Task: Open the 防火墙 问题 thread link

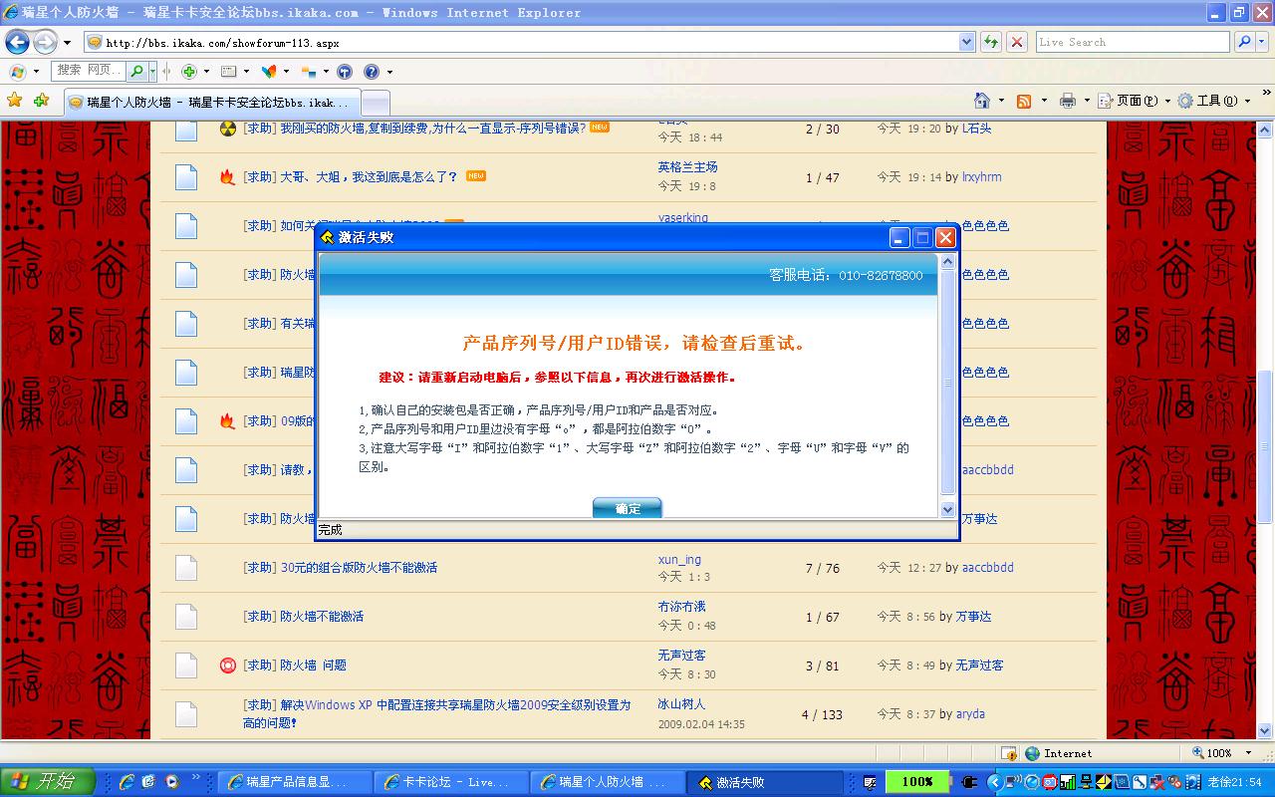Action: [x=313, y=665]
